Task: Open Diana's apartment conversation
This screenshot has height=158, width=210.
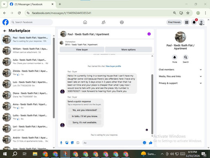Action: click(x=26, y=95)
